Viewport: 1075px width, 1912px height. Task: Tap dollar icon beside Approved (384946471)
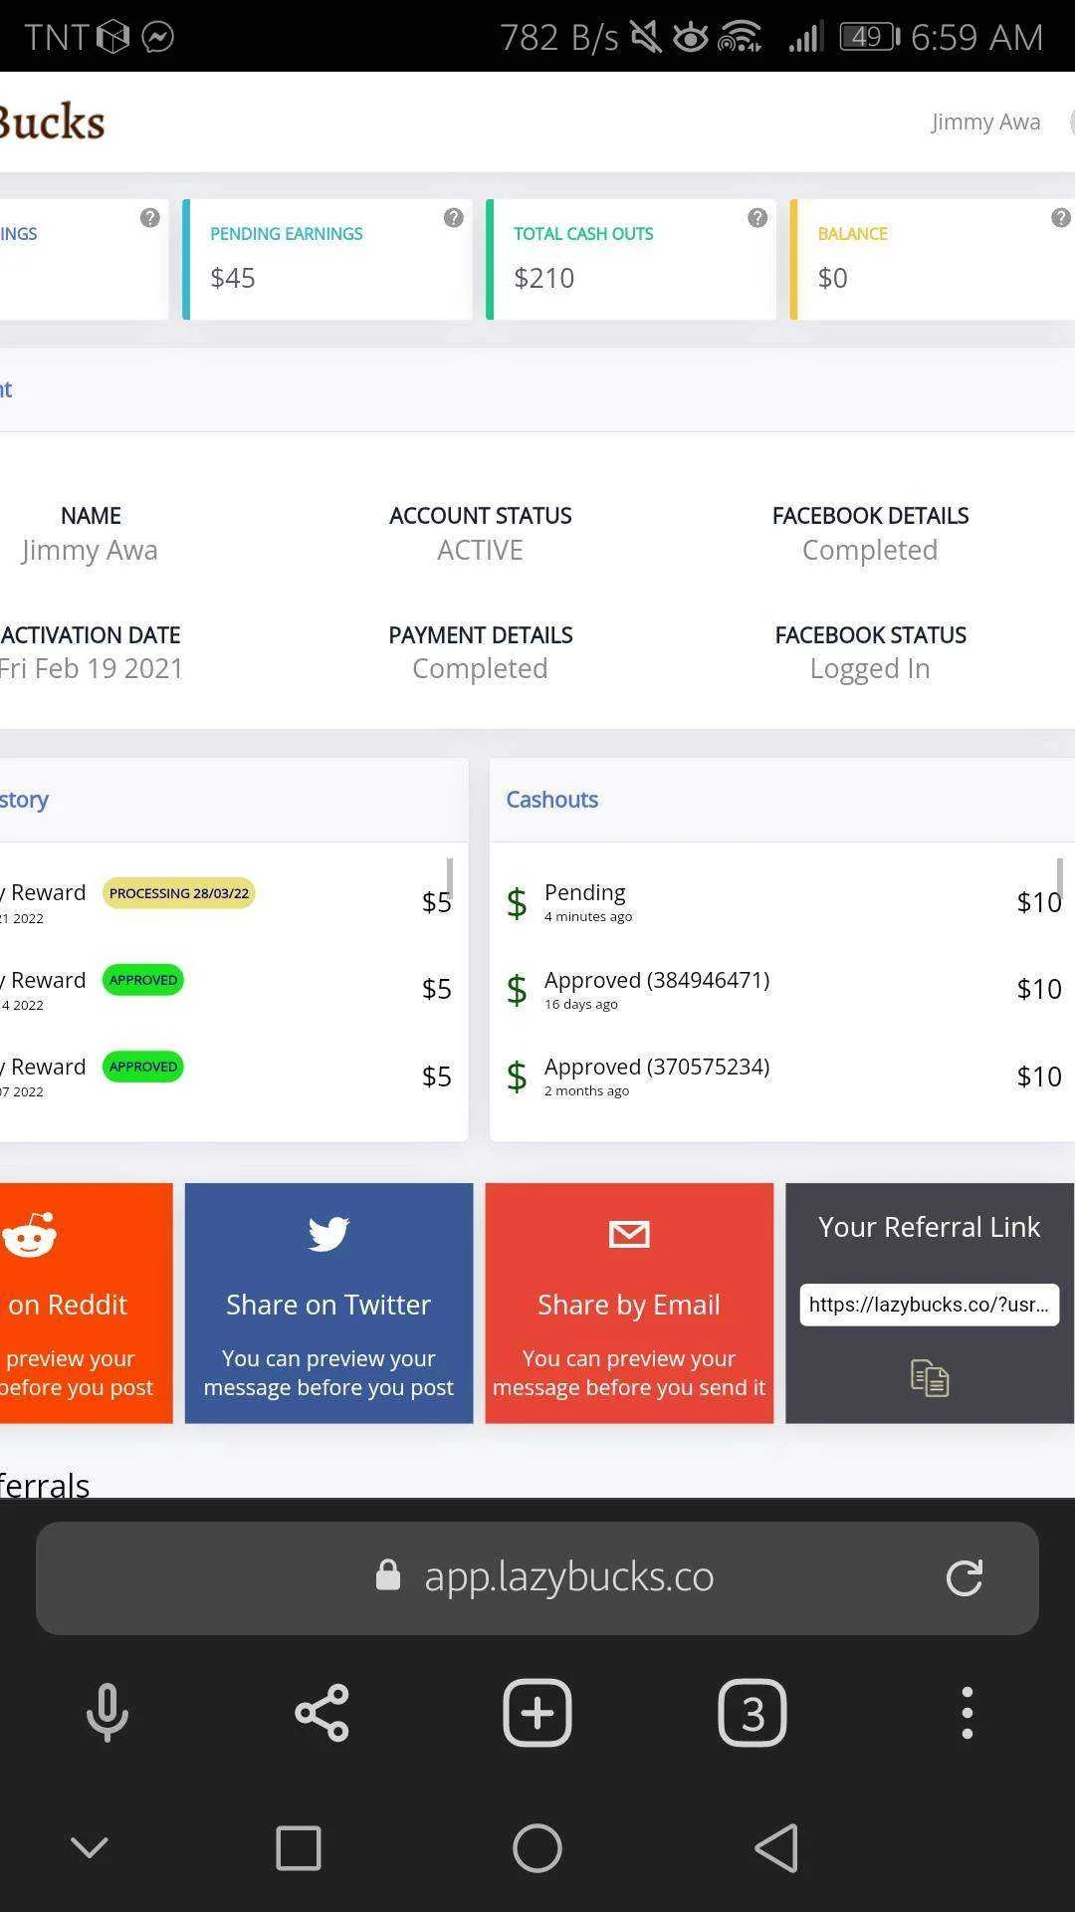click(517, 990)
